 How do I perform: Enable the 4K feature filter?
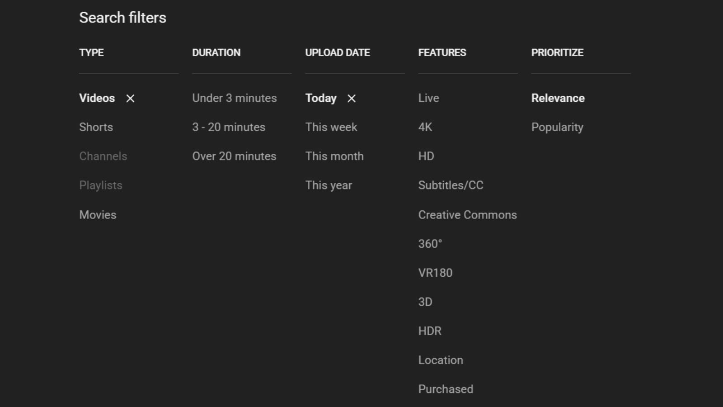(x=425, y=127)
